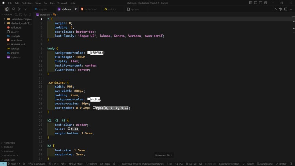Viewport: 295px width, 166px height.
Task: Open Git Graph from status bar
Action: [105, 164]
